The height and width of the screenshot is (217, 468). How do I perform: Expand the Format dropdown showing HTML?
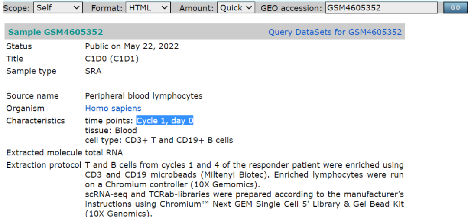148,8
